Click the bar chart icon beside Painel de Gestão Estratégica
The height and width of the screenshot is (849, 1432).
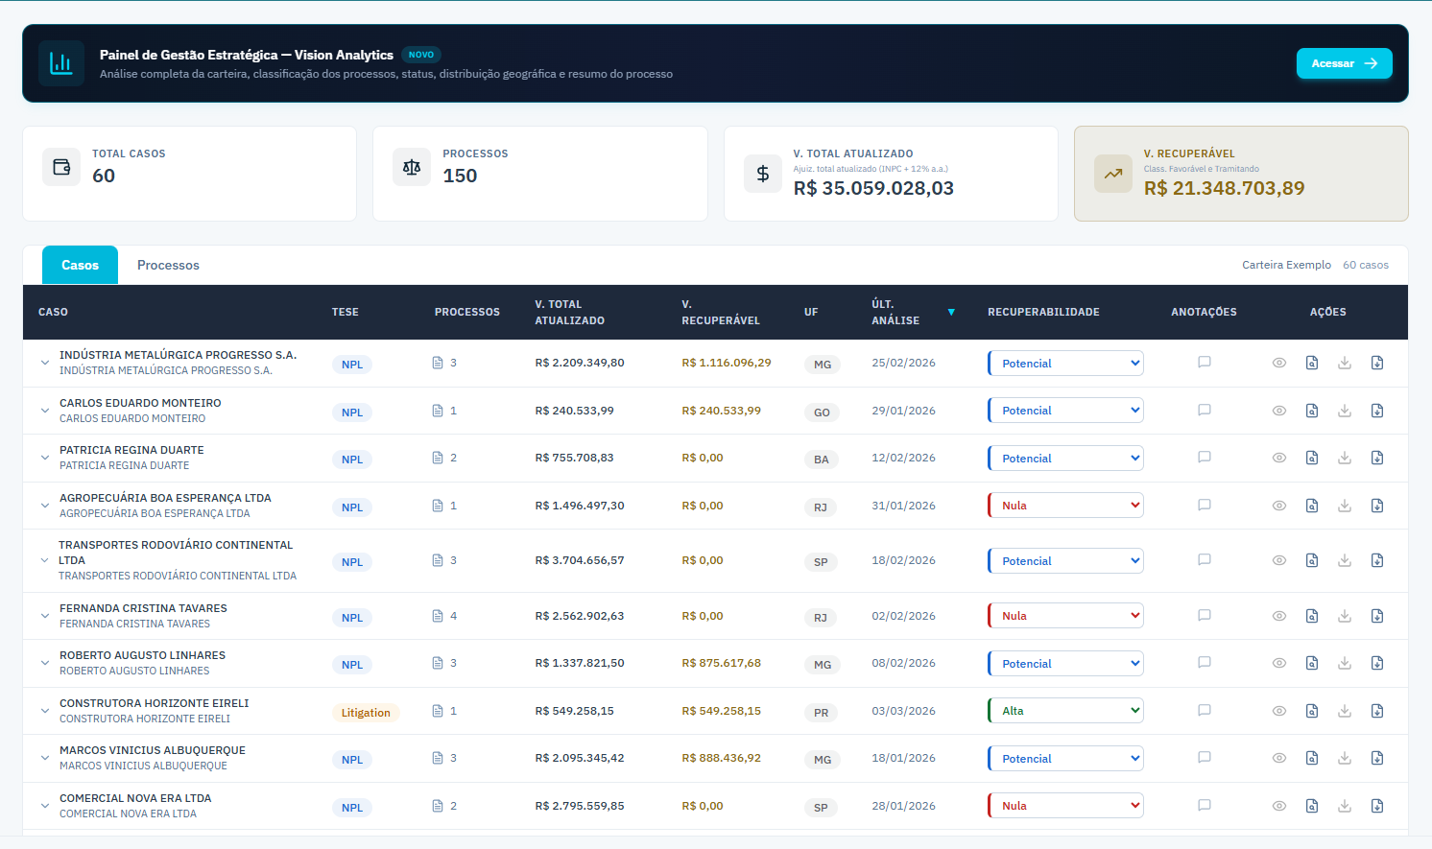(60, 63)
